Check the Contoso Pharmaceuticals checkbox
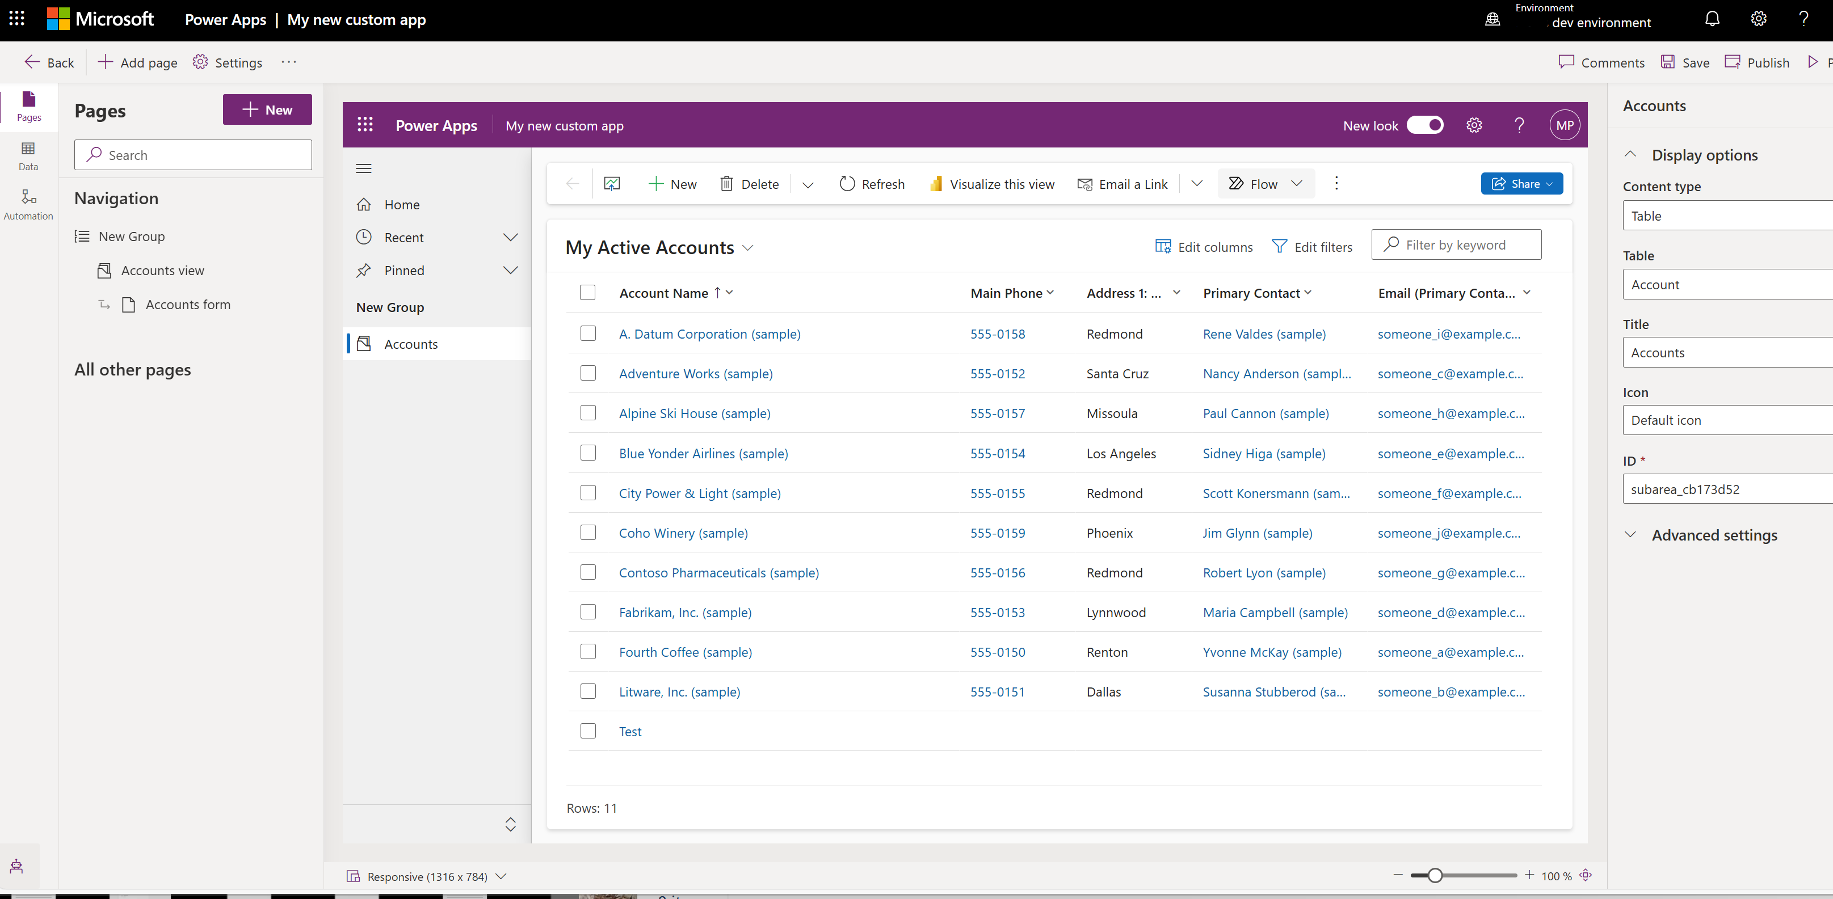1833x899 pixels. click(x=589, y=572)
